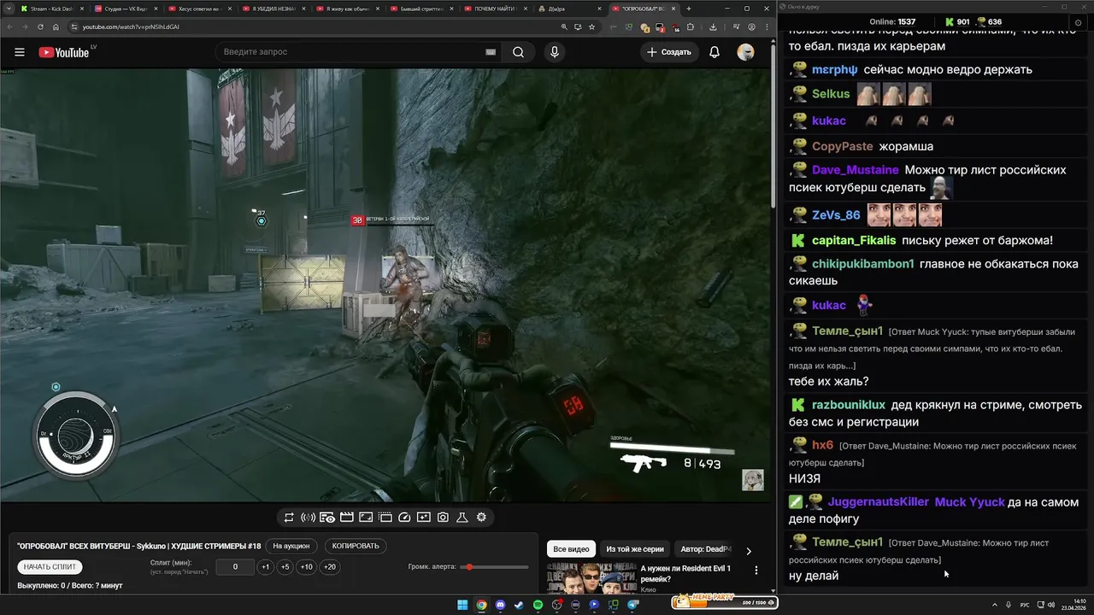1094x615 pixels.
Task: Add +1 minute to split
Action: coord(265,566)
